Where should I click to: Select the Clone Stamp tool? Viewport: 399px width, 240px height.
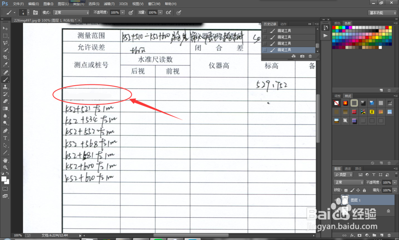click(5, 86)
